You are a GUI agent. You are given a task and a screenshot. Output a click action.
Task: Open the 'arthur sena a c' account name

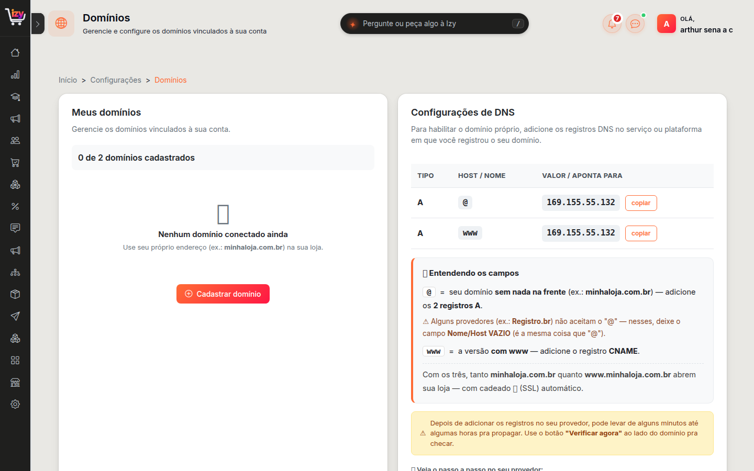pyautogui.click(x=706, y=30)
